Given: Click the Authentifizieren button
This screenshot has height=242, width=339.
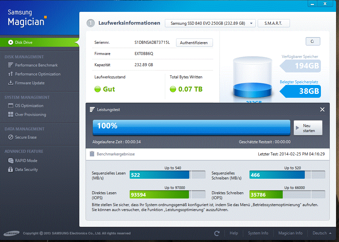Looking at the screenshot, I should click(194, 42).
